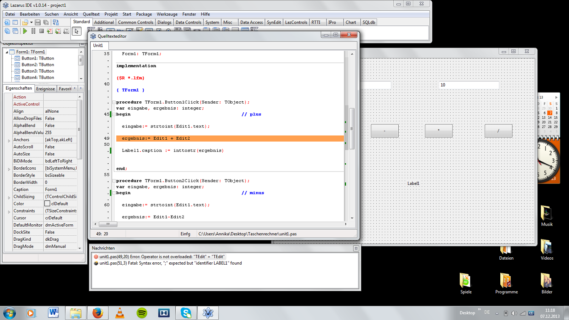Open dropdown arrow next to Open icon
569x320 pixels.
[x=31, y=23]
